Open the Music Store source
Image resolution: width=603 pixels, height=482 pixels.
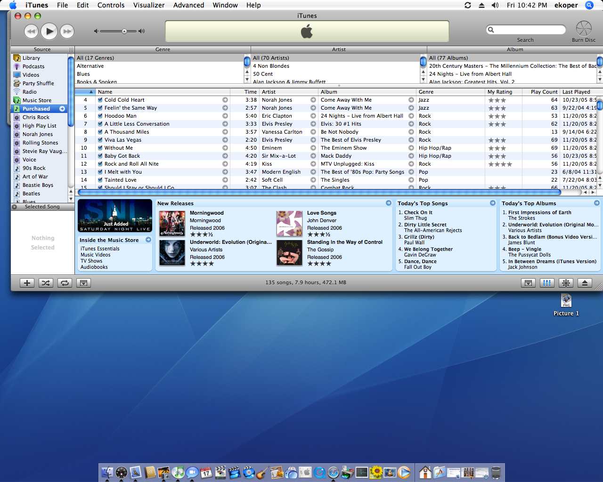(x=37, y=100)
